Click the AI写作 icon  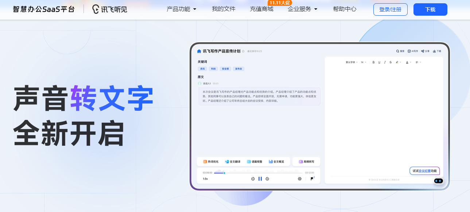click(x=409, y=51)
